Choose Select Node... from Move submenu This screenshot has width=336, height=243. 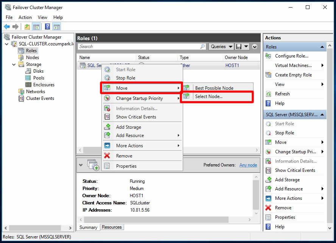coord(208,97)
